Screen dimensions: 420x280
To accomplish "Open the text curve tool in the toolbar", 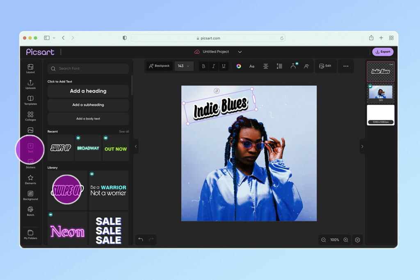I will click(293, 66).
